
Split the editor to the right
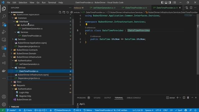coord(191,7)
